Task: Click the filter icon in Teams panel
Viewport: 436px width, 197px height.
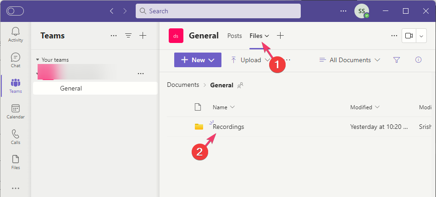Action: pos(128,36)
